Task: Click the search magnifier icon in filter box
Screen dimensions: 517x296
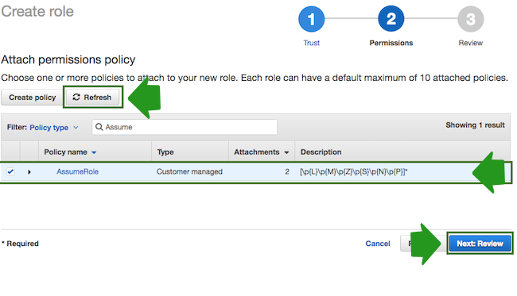Action: point(99,127)
